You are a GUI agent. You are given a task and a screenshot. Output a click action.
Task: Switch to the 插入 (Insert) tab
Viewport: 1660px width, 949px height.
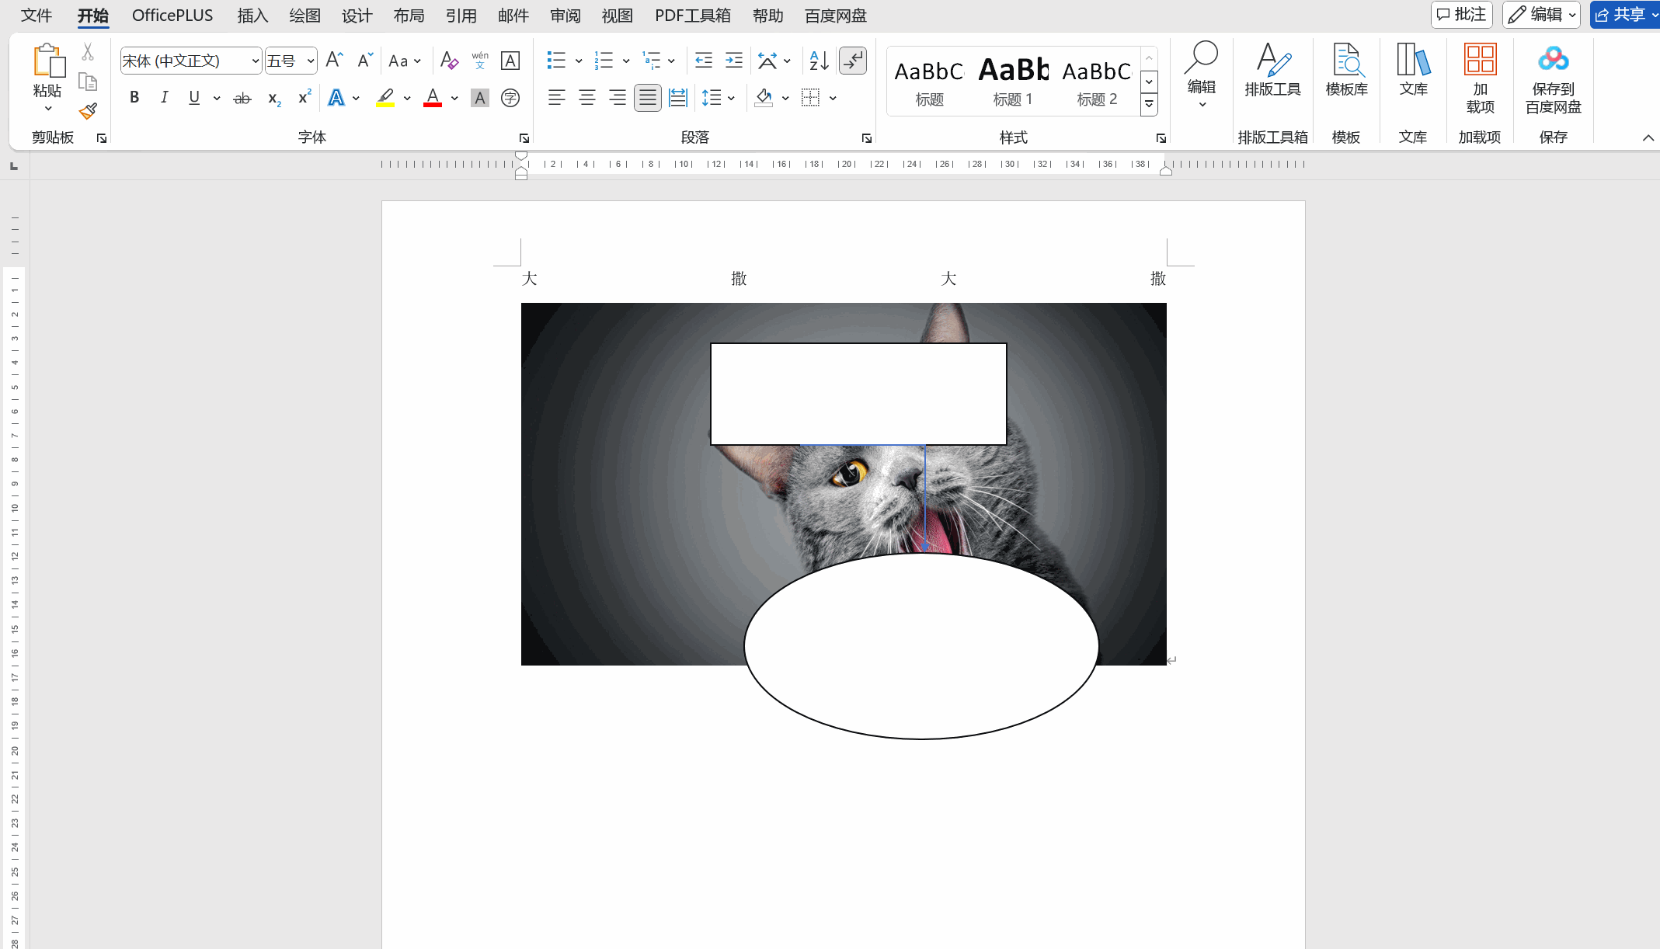[x=252, y=16]
